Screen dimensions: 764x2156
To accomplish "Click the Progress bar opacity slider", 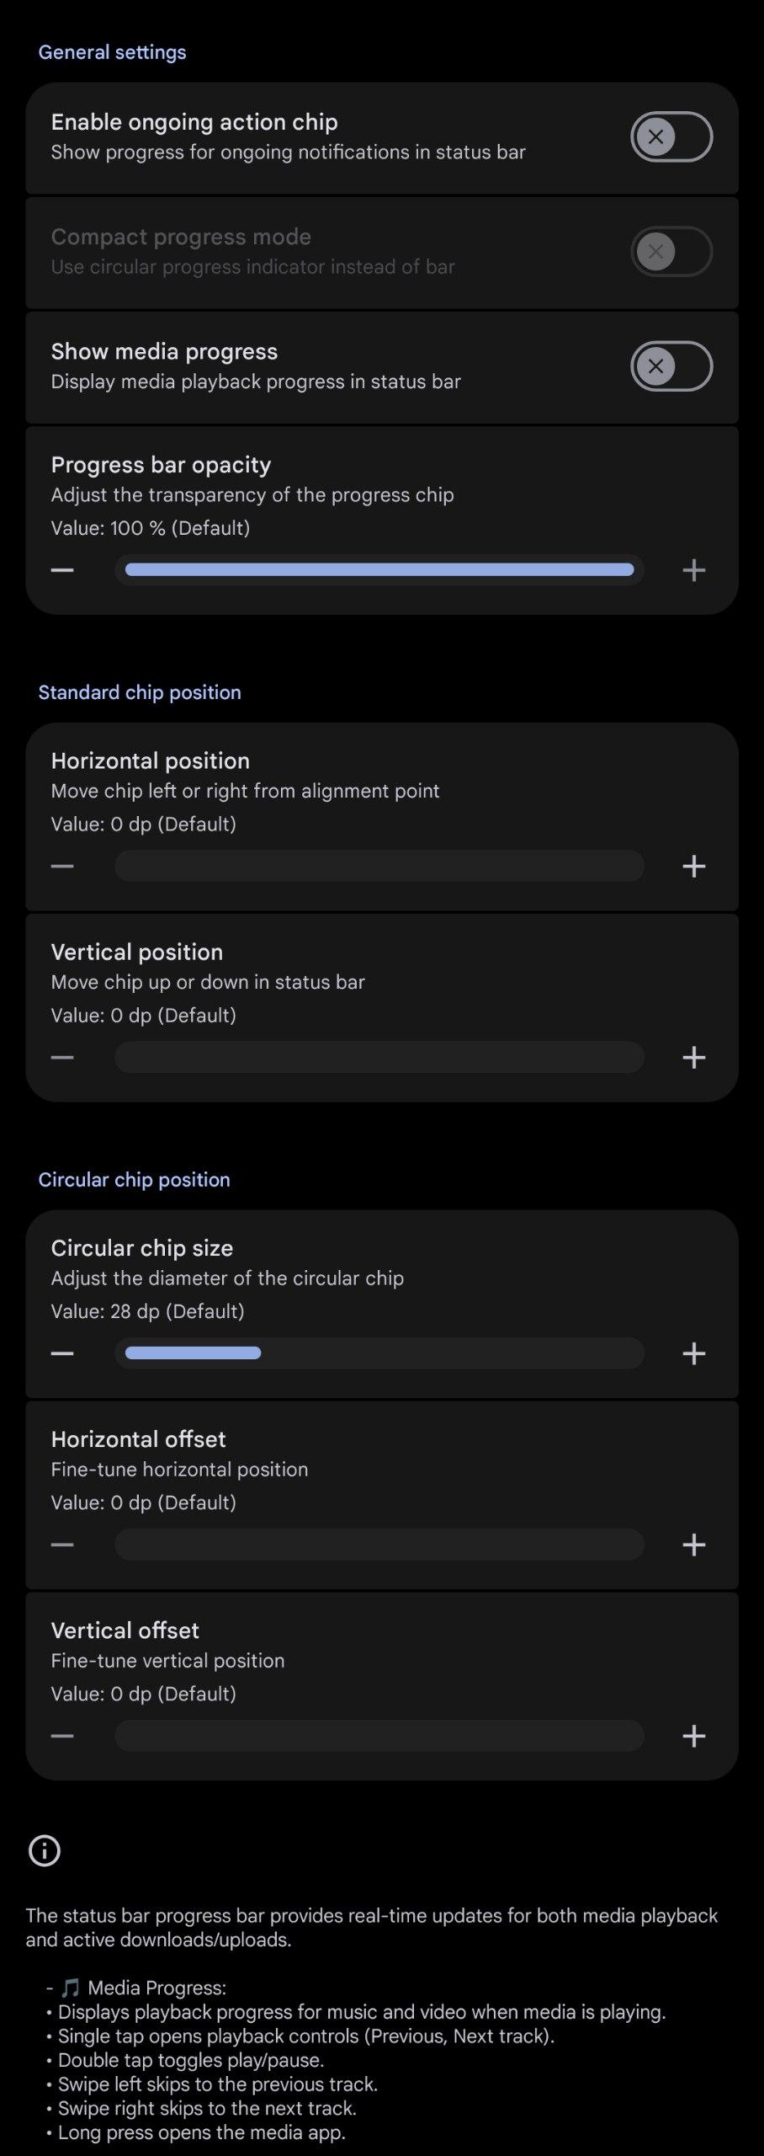I will pyautogui.click(x=379, y=570).
